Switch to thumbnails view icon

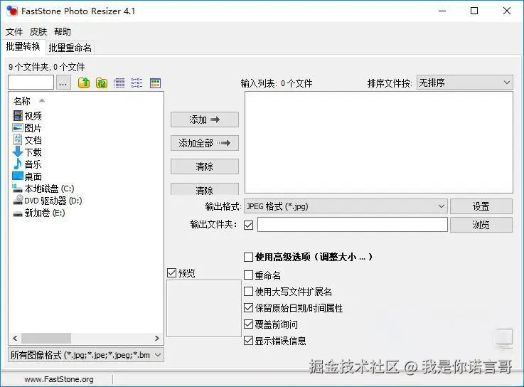(155, 83)
